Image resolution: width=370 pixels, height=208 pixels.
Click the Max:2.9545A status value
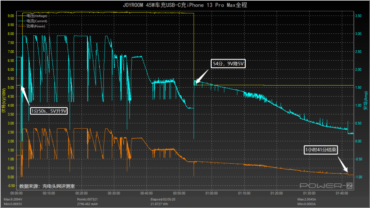[307, 199]
